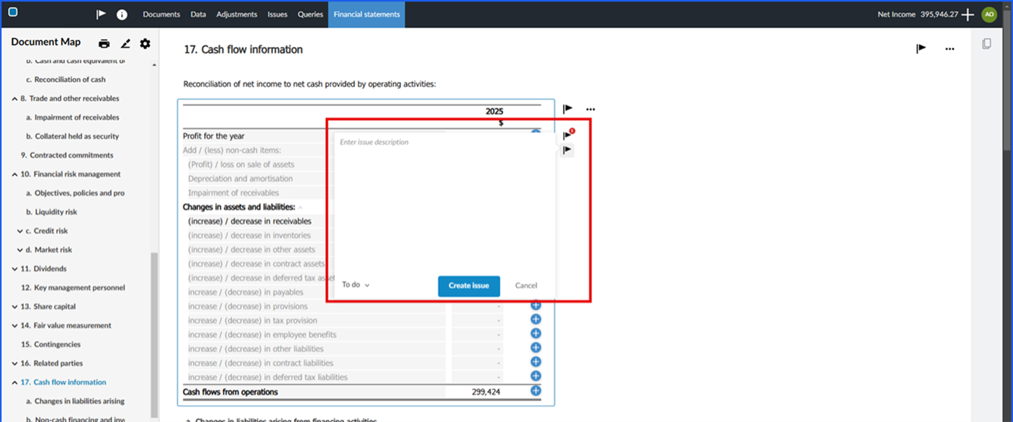Viewport: 1013px width, 422px height.
Task: Click plus icon on increase in provisions row
Action: pos(535,305)
